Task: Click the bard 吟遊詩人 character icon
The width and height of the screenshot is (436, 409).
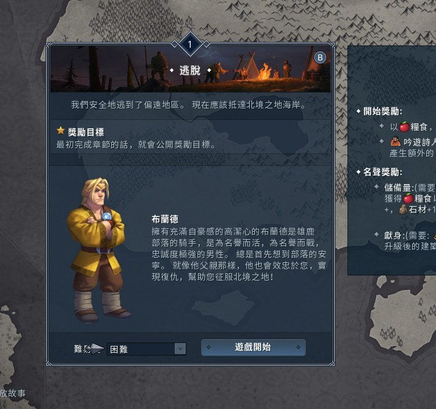Action: pyautogui.click(x=395, y=142)
